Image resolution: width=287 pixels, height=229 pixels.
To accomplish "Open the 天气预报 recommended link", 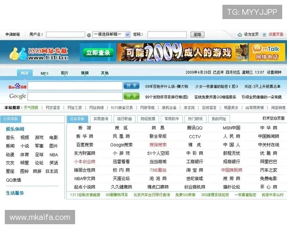I will (x=31, y=107).
